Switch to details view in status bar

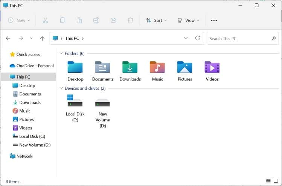268,181
